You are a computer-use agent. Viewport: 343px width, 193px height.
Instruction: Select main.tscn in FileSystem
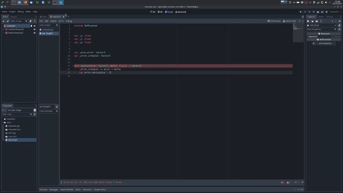tap(12, 136)
